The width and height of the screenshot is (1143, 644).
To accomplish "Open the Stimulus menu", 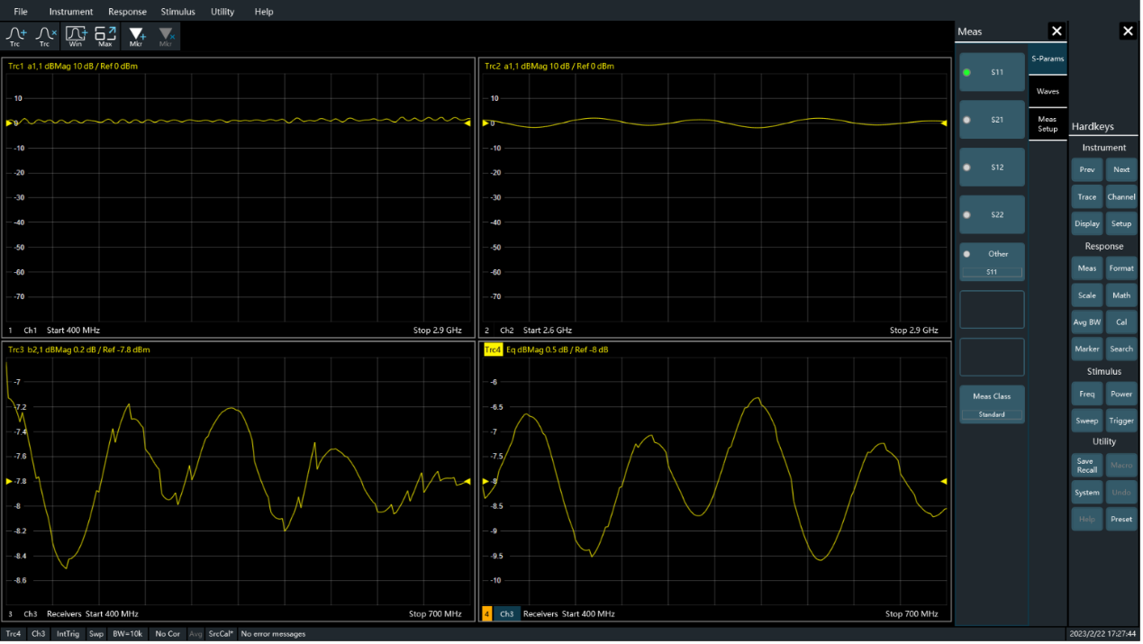I will click(177, 12).
